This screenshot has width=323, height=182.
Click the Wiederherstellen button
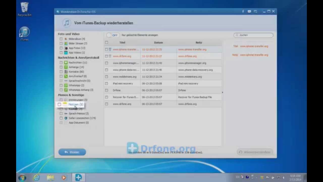(255, 152)
